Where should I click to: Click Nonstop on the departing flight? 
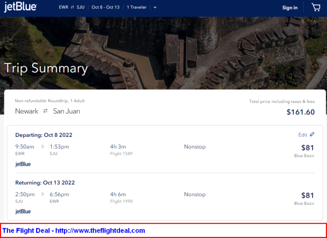click(x=195, y=146)
